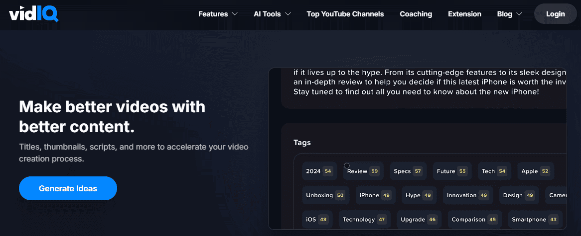581x236 pixels.
Task: Select the Upgrade tag with score 46
Action: tap(419, 220)
